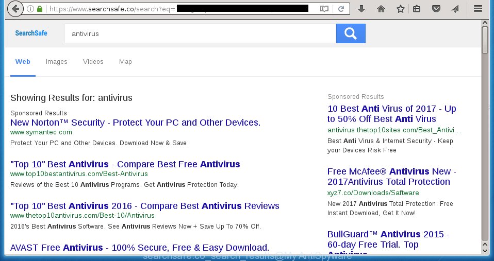The width and height of the screenshot is (494, 261).
Task: Open the AVAST Free Antivirus result
Action: [140, 248]
